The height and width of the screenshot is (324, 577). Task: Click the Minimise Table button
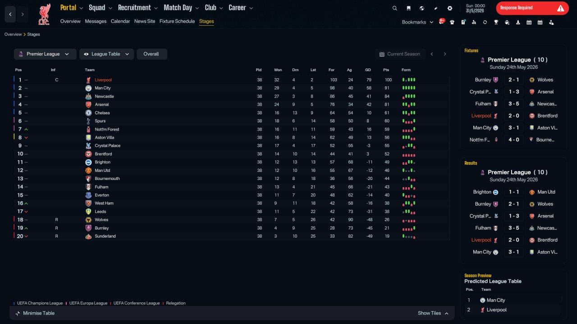[x=35, y=313]
